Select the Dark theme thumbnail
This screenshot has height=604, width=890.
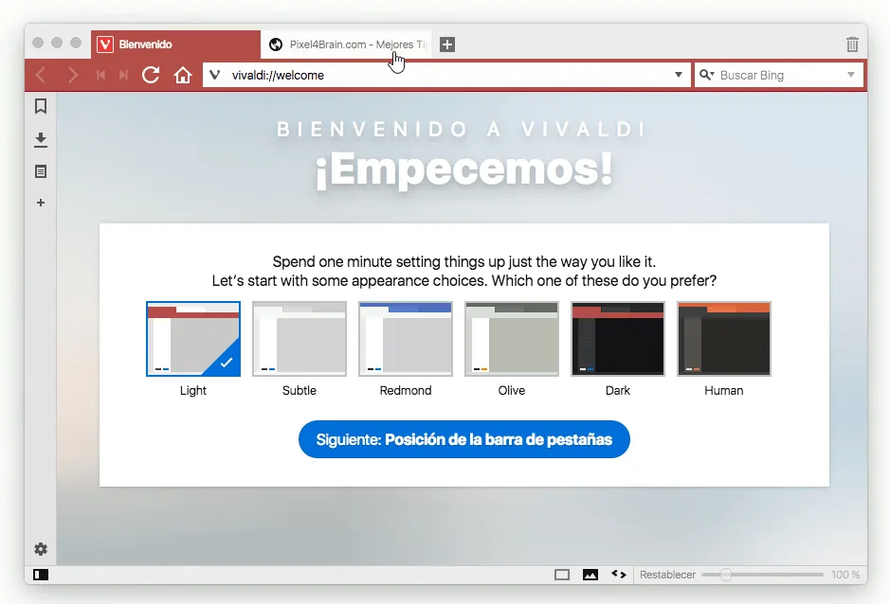click(618, 339)
